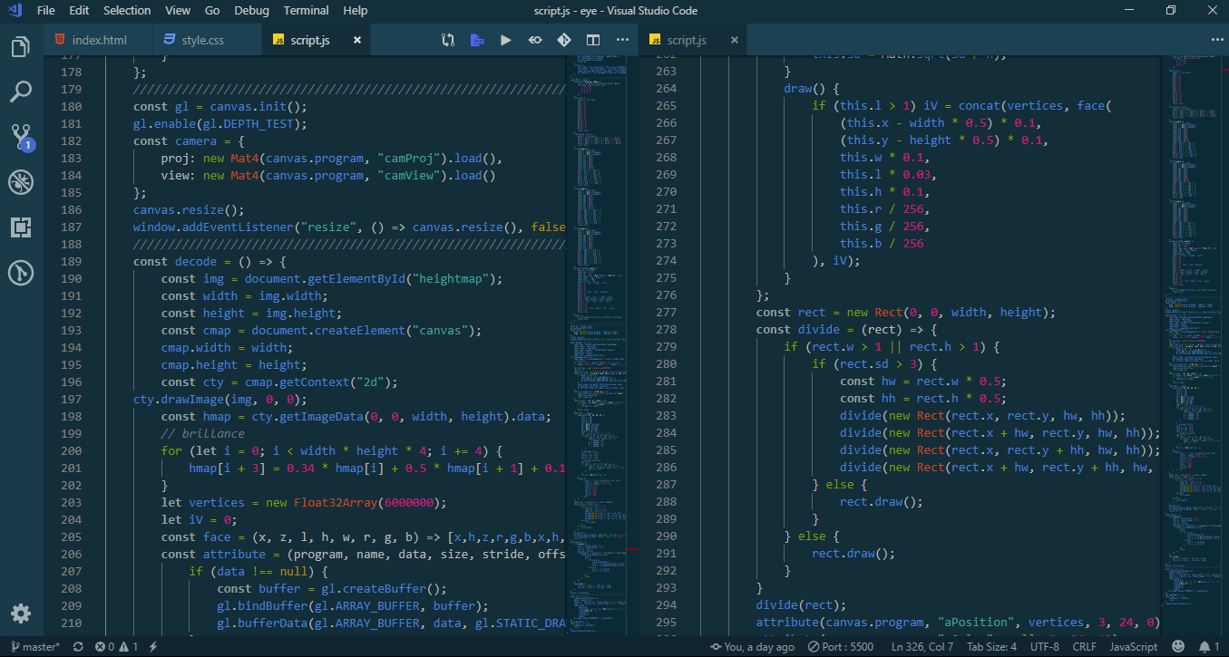The image size is (1229, 657).
Task: Split the editor with split icon
Action: pos(592,40)
